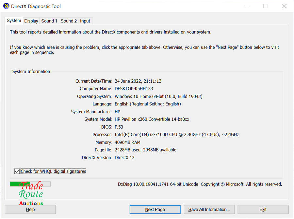Click the Computer Name value DESKTOP-K5HH133
The image size is (294, 219).
click(x=134, y=89)
